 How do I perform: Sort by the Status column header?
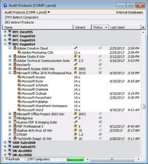coord(100,27)
